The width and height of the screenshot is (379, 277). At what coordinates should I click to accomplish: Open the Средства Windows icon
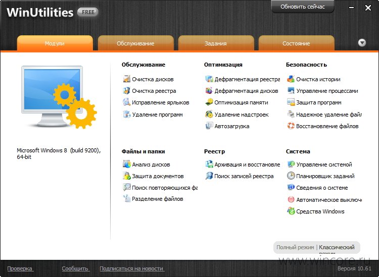pyautogui.click(x=291, y=211)
